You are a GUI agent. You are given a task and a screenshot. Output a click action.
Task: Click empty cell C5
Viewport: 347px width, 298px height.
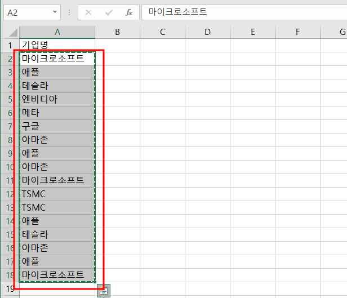[163, 99]
